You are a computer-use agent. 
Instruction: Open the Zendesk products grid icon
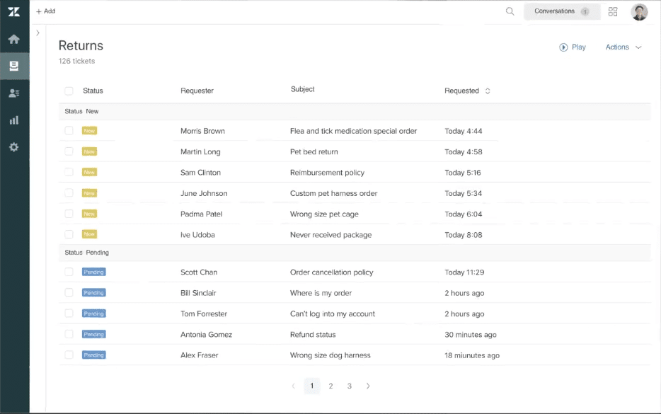point(612,11)
